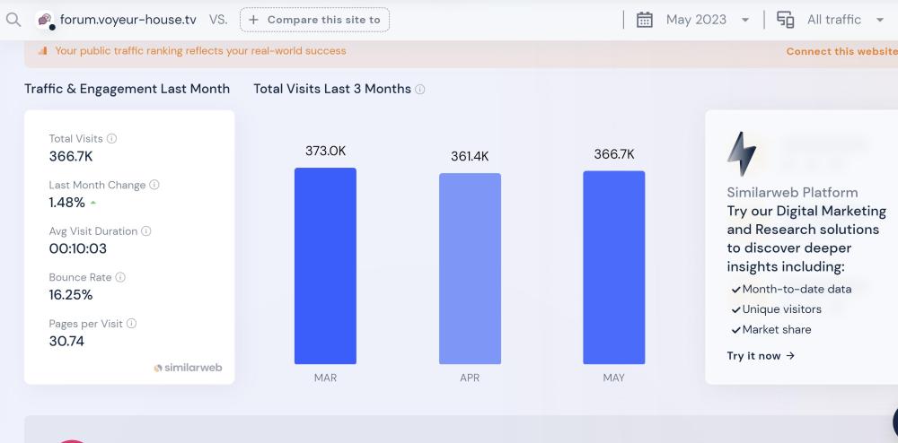Click the Similarweb lightning bolt logo
Screen dimensions: 898x443
(x=741, y=154)
